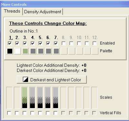The height and width of the screenshot is (121, 129).
Task: Click the half-black, half-white icon on Darkest and Lightest Color
Action: [x=25, y=80]
